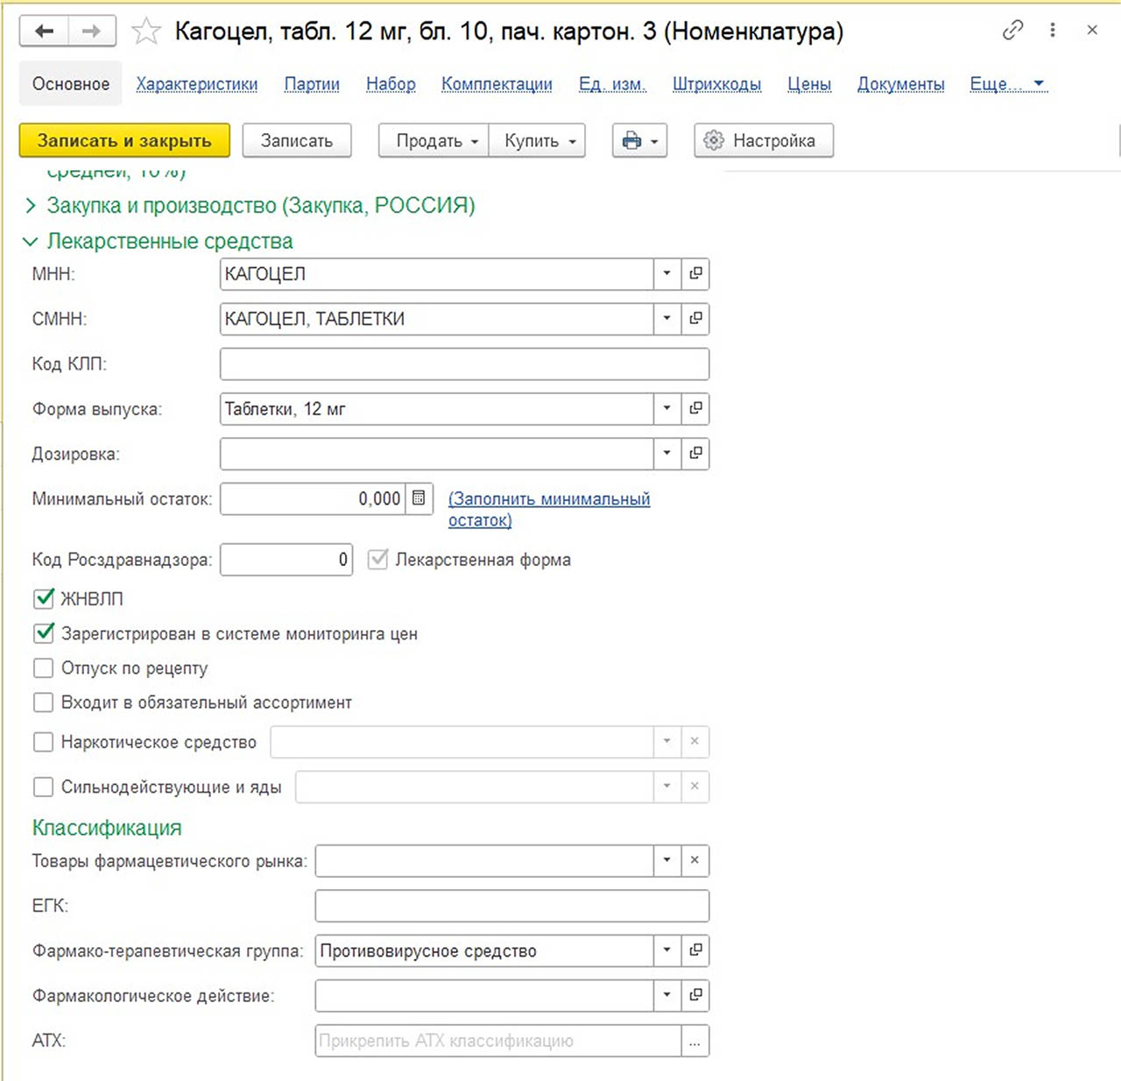The width and height of the screenshot is (1121, 1081).
Task: Clear Товары фармацевтического рынка field
Action: (694, 860)
